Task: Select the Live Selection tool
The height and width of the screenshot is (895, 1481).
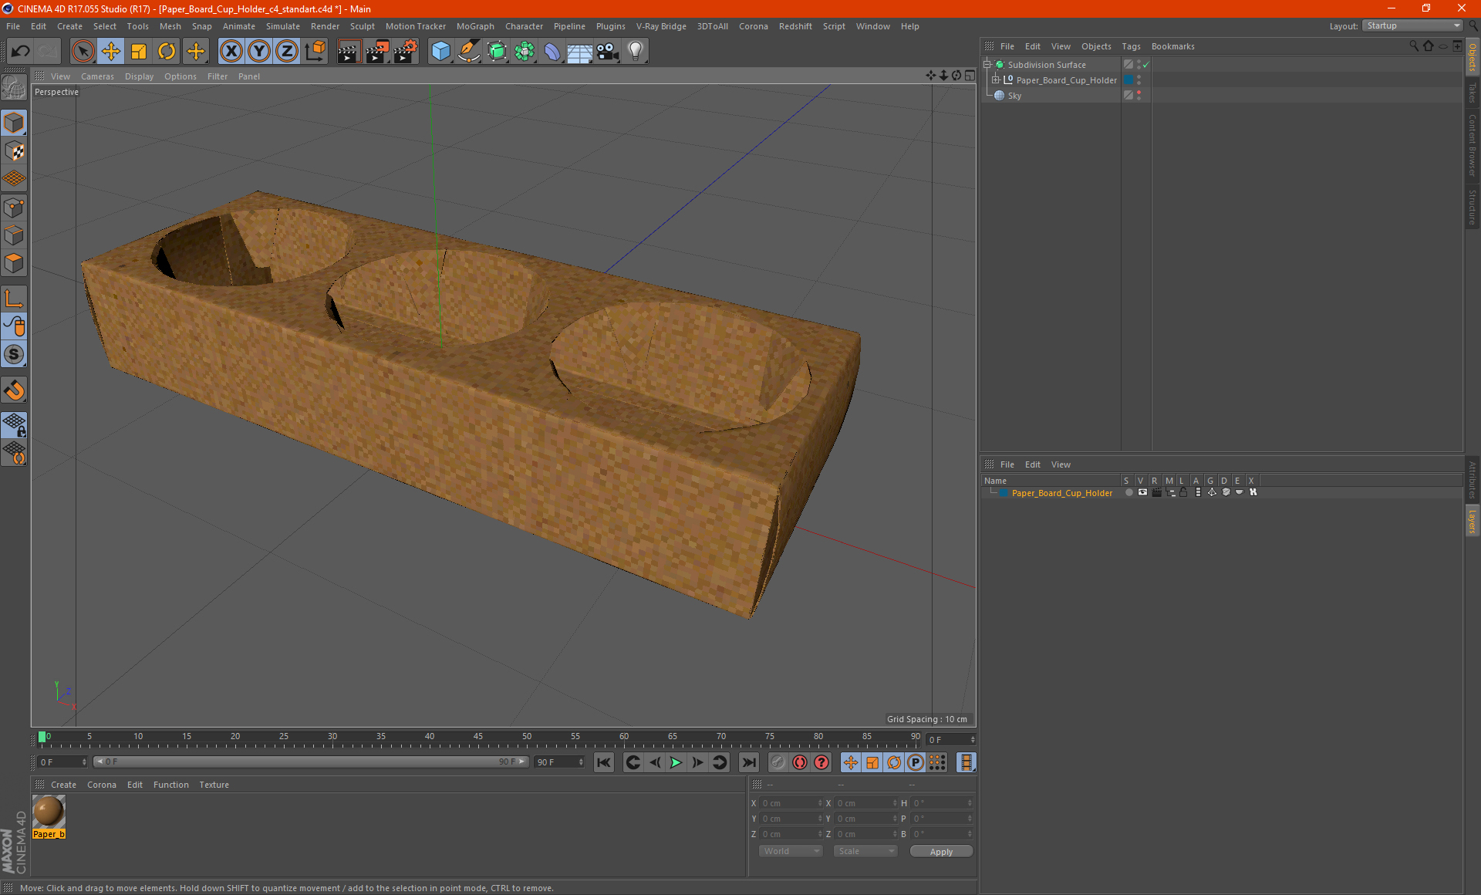Action: 83,52
